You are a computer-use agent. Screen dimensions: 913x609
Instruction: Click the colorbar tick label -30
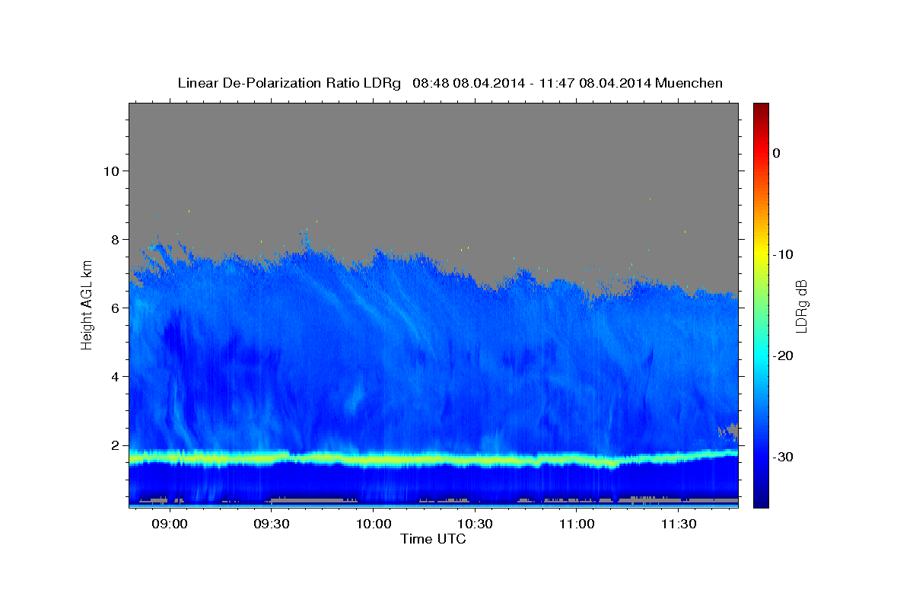784,457
